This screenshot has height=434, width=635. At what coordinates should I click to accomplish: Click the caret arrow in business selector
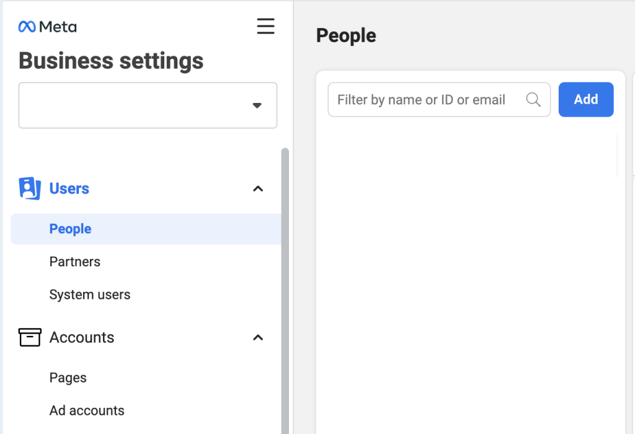[257, 105]
